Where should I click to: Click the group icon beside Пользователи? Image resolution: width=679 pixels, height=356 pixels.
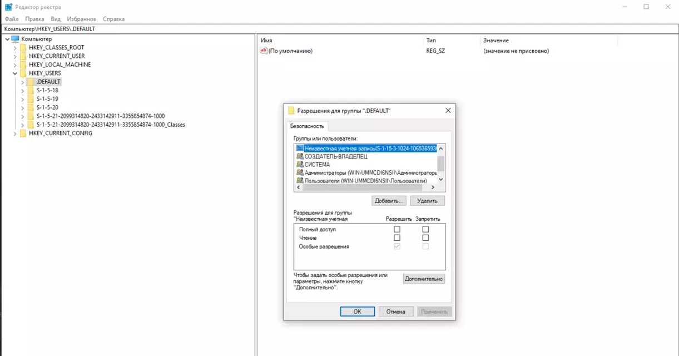[x=300, y=181]
